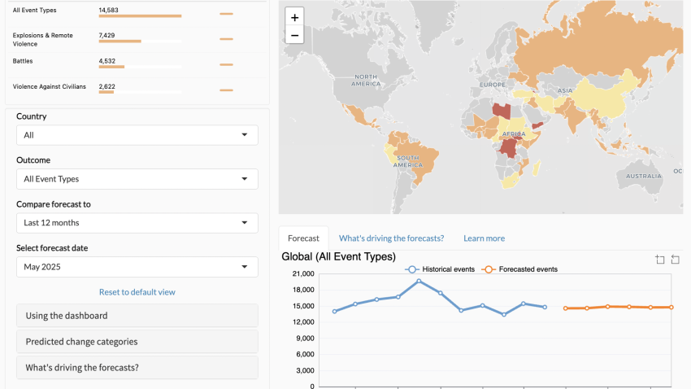Select the Forecast tab
The image size is (691, 389).
303,238
